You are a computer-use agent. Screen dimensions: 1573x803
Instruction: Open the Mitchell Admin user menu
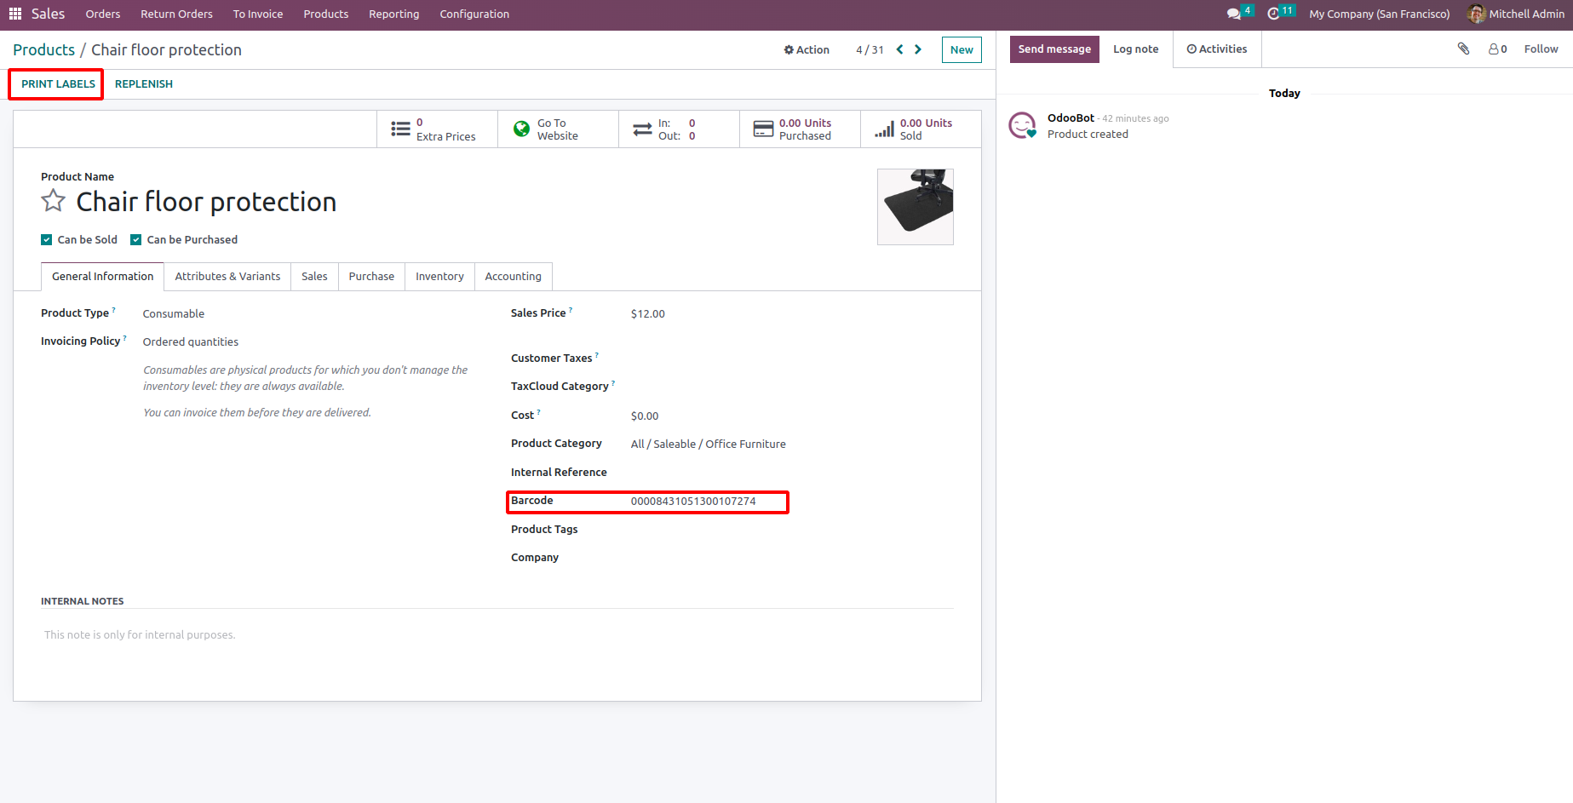click(1516, 14)
